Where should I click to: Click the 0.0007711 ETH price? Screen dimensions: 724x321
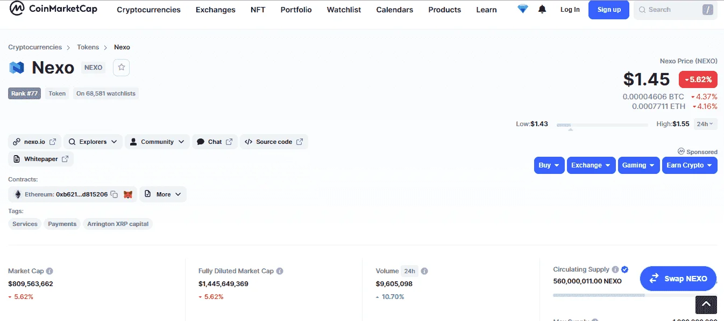pyautogui.click(x=659, y=106)
